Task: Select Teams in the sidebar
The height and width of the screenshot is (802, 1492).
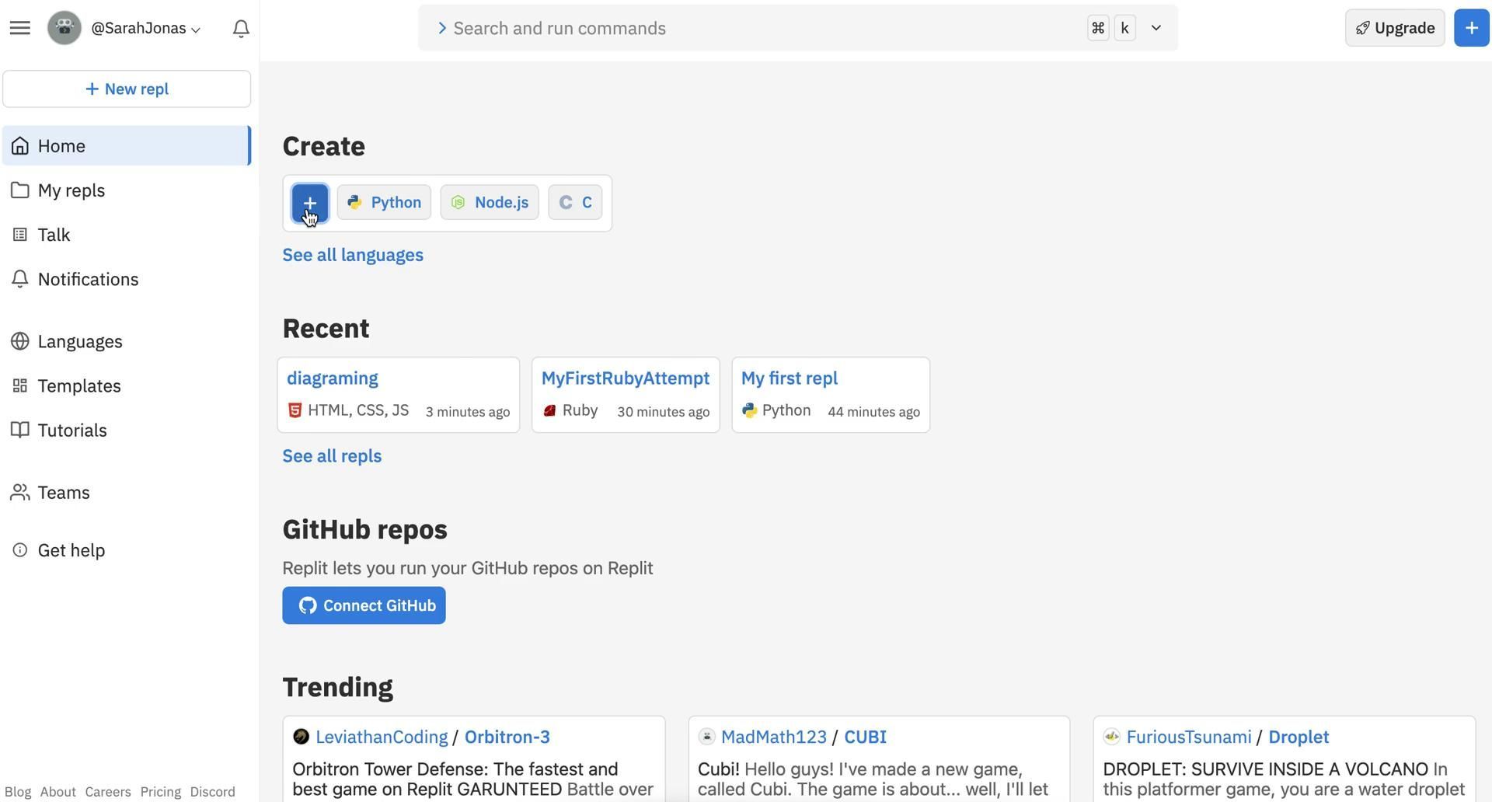Action: point(63,493)
